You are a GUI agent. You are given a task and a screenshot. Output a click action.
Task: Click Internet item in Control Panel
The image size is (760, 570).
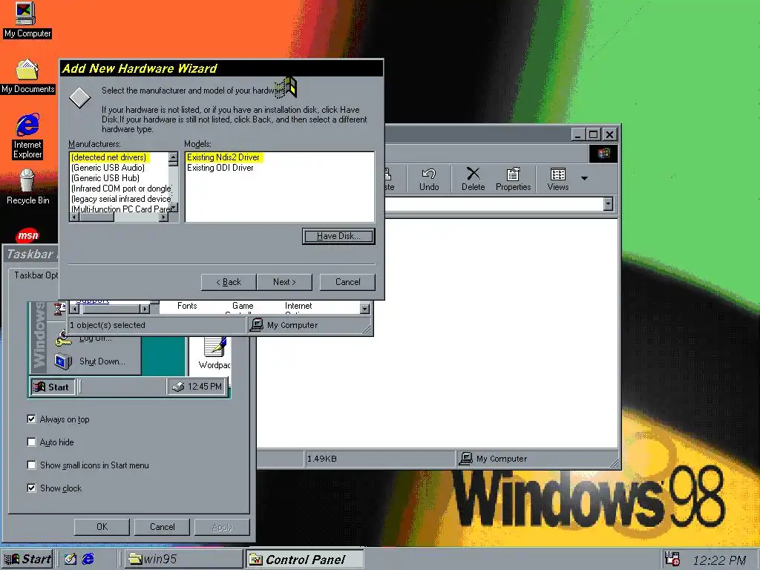(298, 306)
